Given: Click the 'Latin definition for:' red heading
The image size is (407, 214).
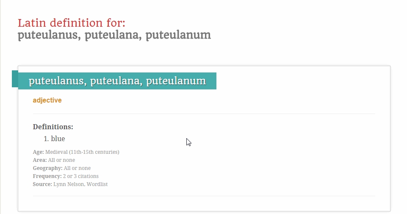Looking at the screenshot, I should (72, 23).
